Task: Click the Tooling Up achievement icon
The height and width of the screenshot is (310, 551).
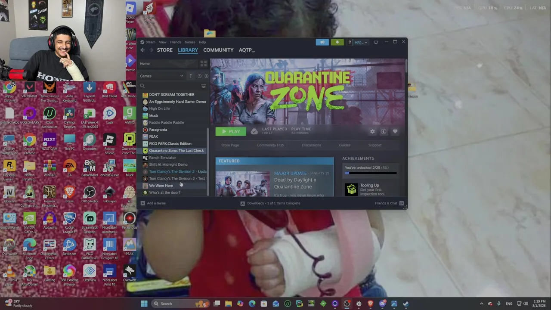Action: (x=351, y=189)
